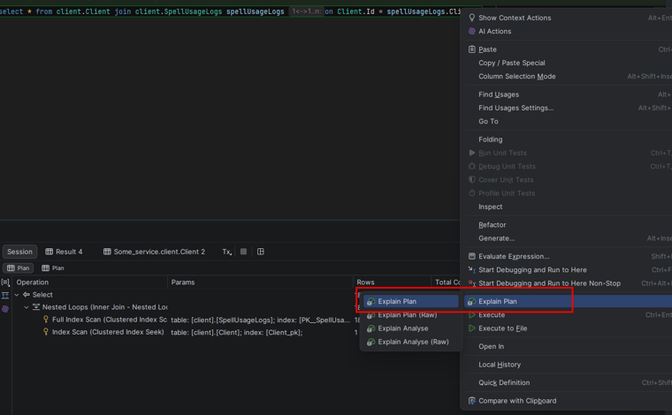The width and height of the screenshot is (672, 415).
Task: Choose Quick Definition
Action: pyautogui.click(x=504, y=383)
